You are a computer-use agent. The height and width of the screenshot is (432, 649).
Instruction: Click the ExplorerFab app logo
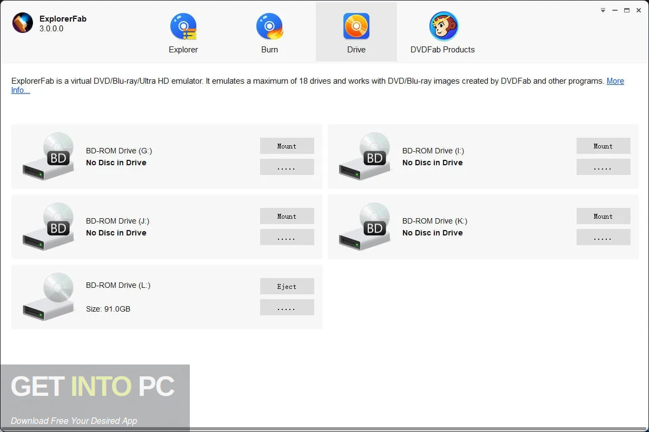coord(23,23)
